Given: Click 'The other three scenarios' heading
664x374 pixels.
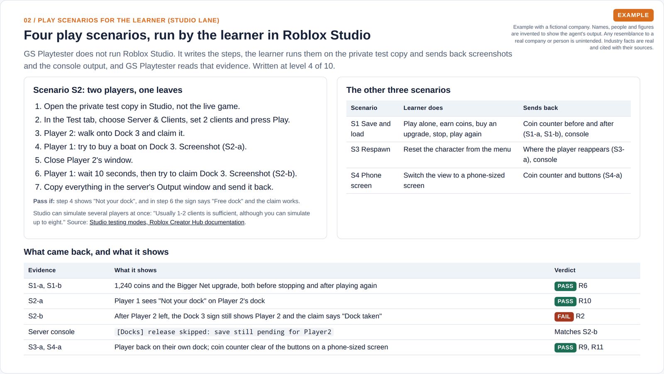Looking at the screenshot, I should pos(398,90).
